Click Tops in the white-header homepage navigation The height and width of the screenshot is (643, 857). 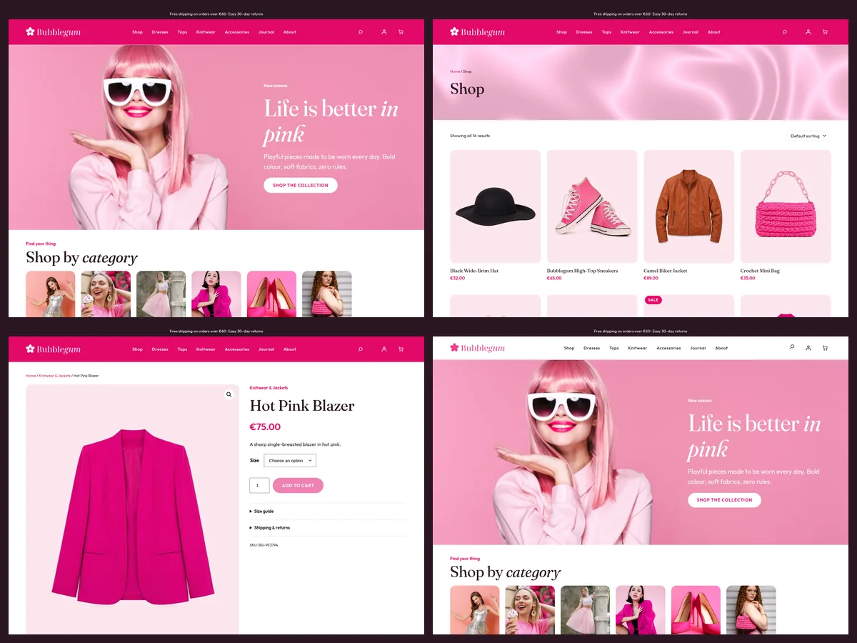[614, 348]
